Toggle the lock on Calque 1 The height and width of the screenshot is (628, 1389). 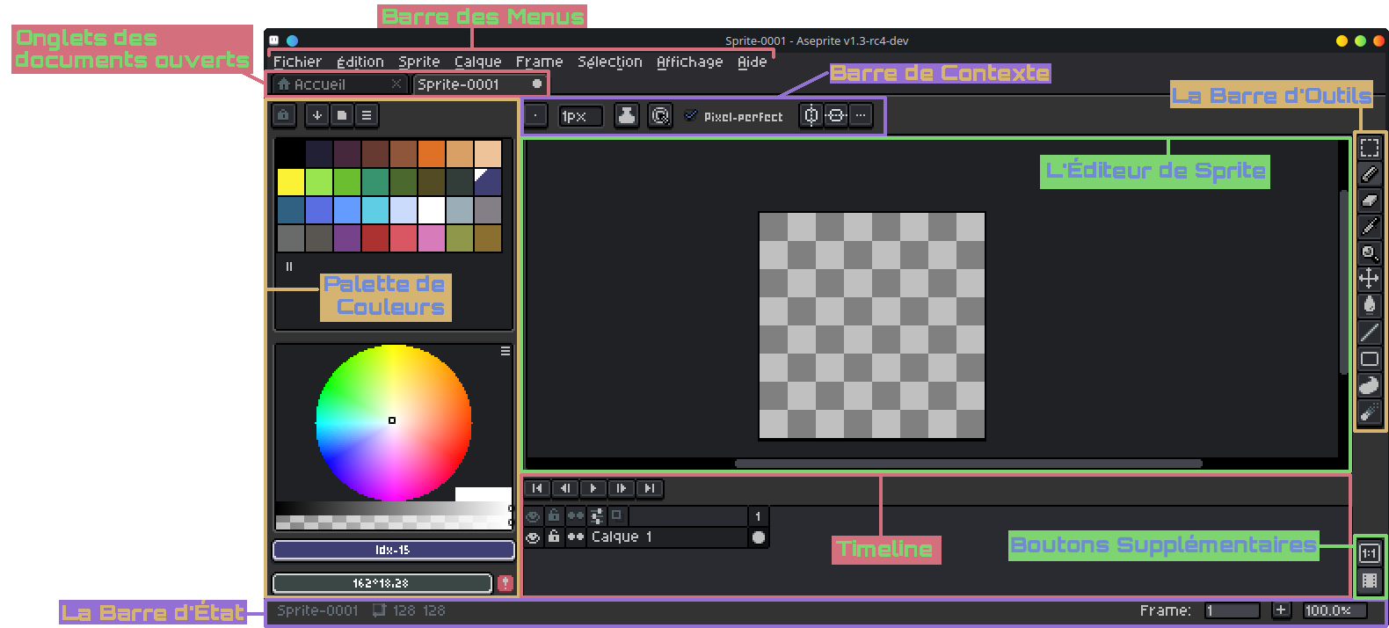click(x=554, y=537)
